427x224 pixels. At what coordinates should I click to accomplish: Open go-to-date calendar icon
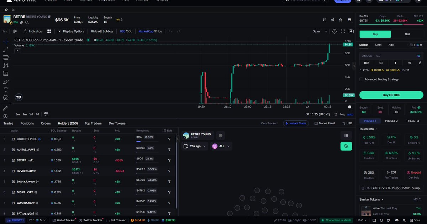point(46,114)
